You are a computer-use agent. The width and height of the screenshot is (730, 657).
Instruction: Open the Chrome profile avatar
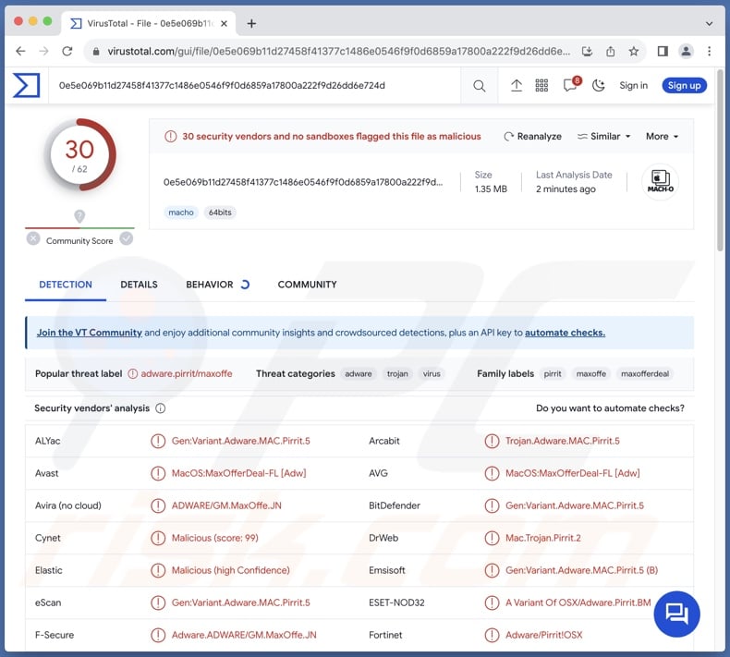[x=686, y=51]
